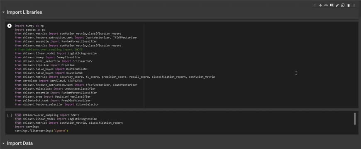Collapse the Import Libraries section
The image size is (361, 149).
3,12
